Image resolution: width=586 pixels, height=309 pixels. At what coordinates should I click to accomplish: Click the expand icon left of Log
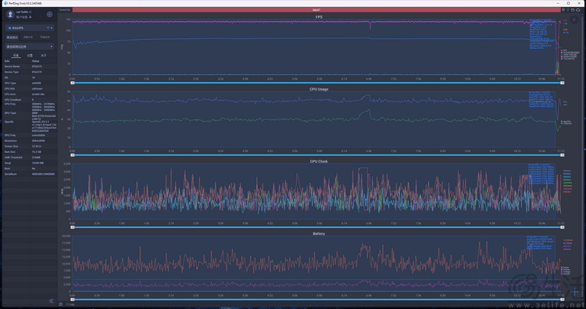(60, 304)
